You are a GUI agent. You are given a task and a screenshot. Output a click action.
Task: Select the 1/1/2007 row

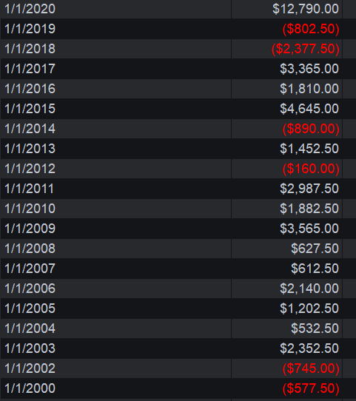(178, 269)
